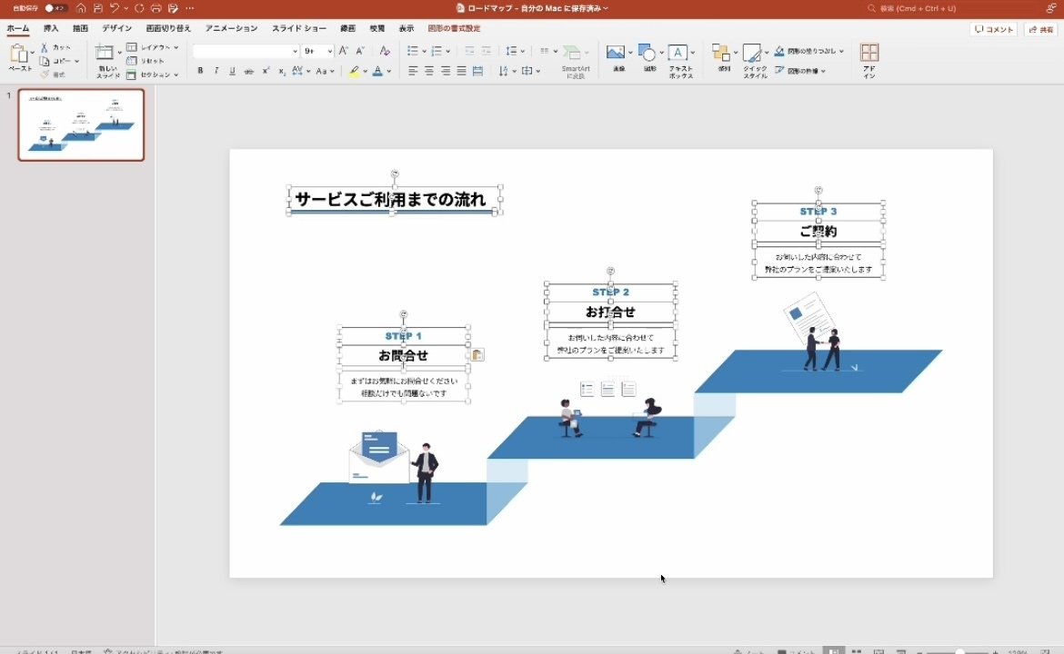Toggle underline formatting
The width and height of the screenshot is (1064, 654).
point(232,71)
